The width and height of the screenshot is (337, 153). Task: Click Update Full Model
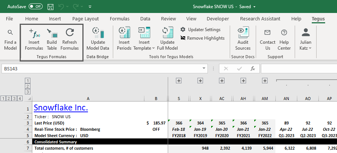167,39
